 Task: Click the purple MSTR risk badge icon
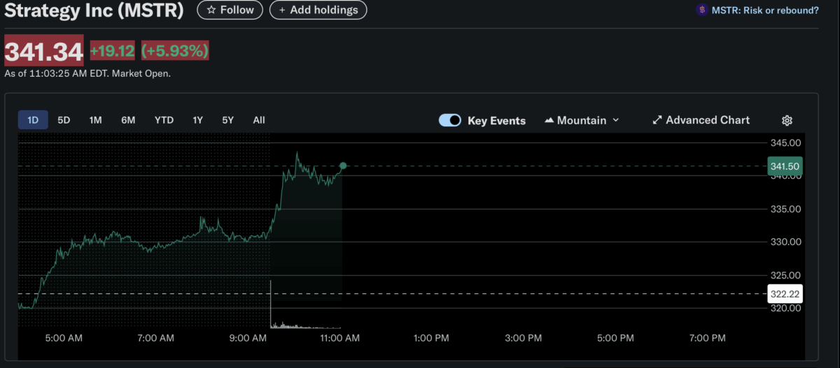[x=701, y=10]
